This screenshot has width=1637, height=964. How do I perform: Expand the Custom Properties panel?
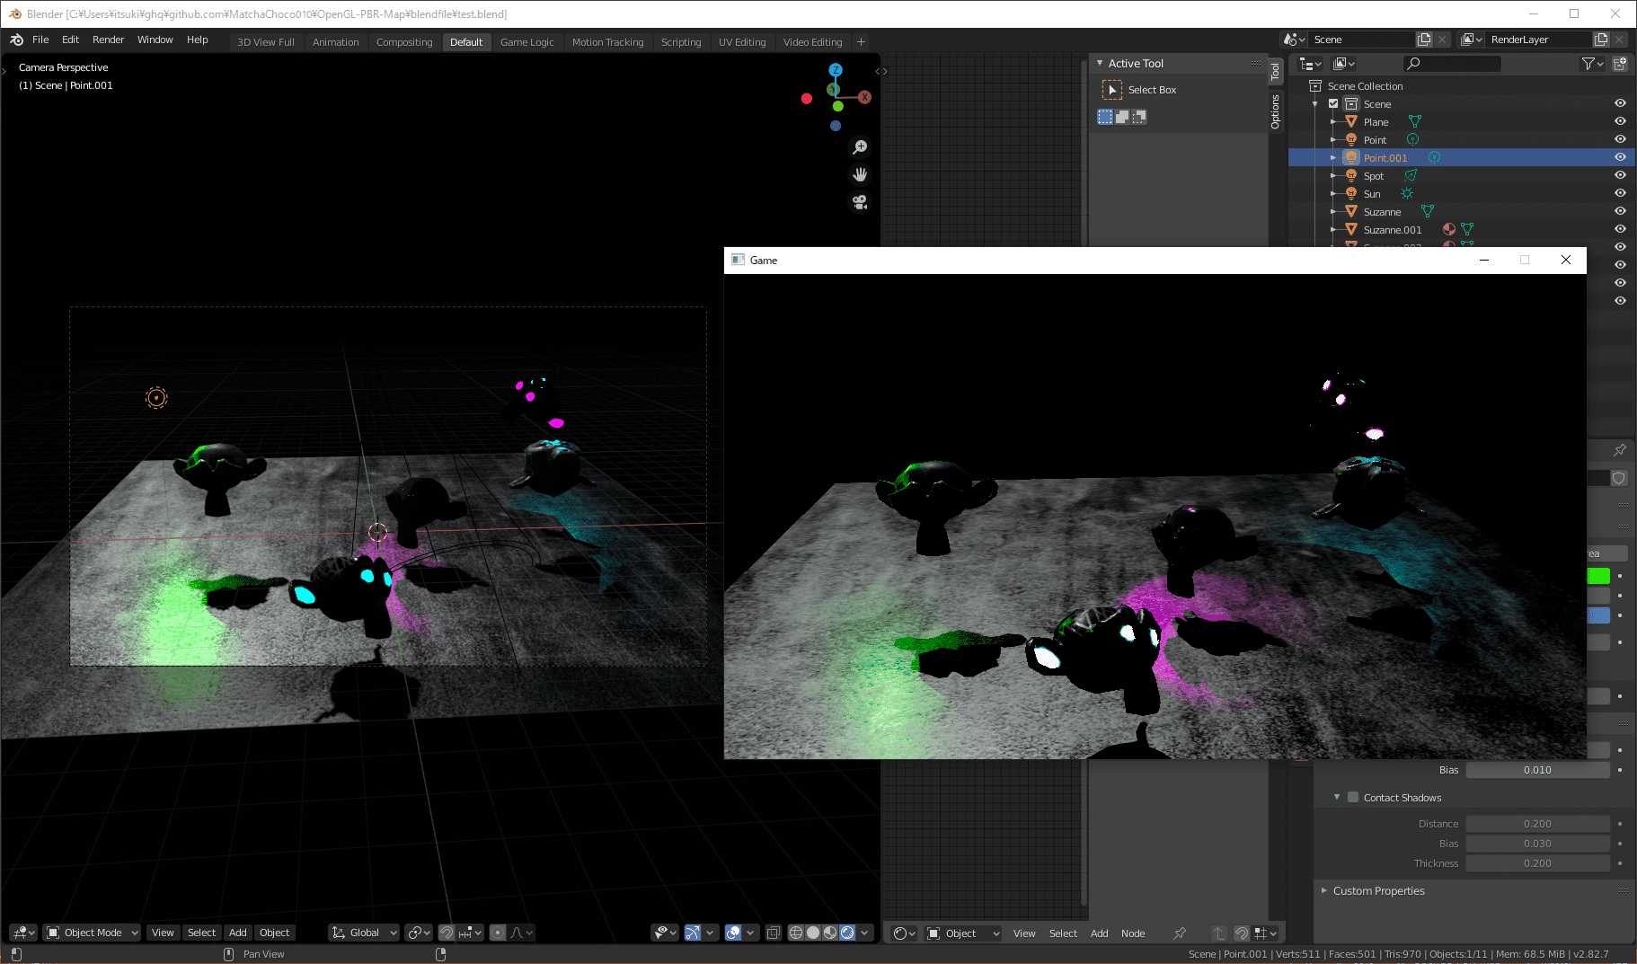pyautogui.click(x=1378, y=891)
